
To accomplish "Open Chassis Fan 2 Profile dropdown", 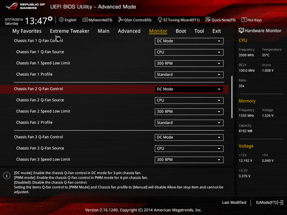I will (x=189, y=123).
